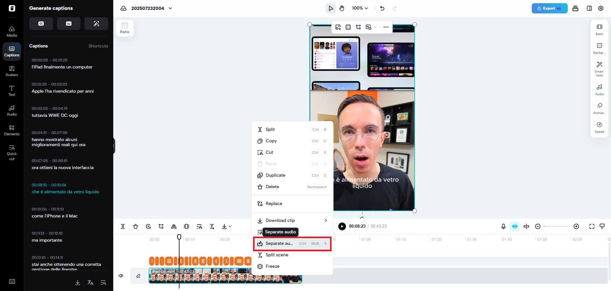
Task: Record a voiceover with the microphone icon
Action: (x=503, y=226)
